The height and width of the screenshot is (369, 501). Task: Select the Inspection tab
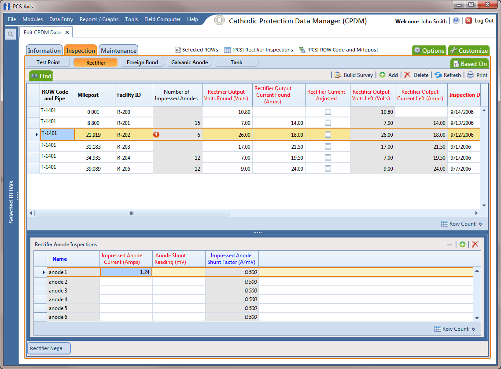[x=81, y=51]
